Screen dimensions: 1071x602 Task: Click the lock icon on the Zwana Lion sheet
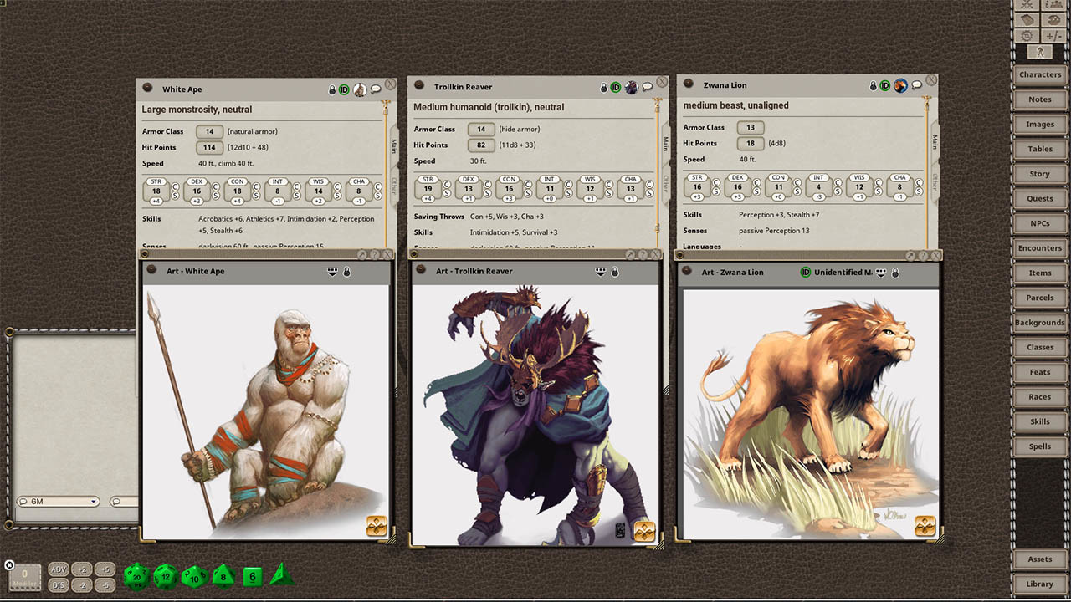[873, 84]
